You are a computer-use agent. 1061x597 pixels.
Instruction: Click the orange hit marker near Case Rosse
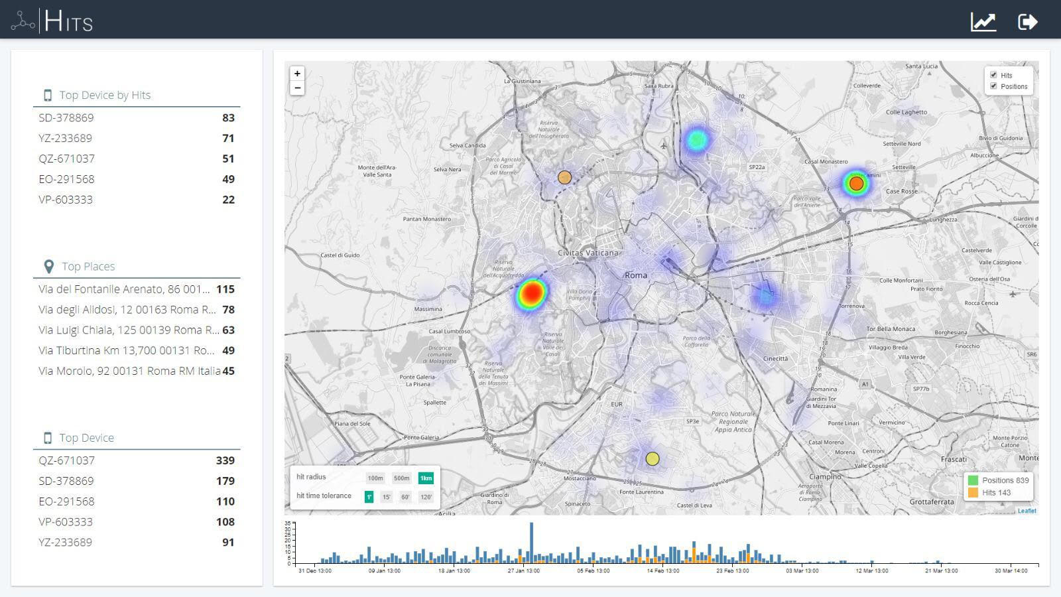tap(856, 184)
